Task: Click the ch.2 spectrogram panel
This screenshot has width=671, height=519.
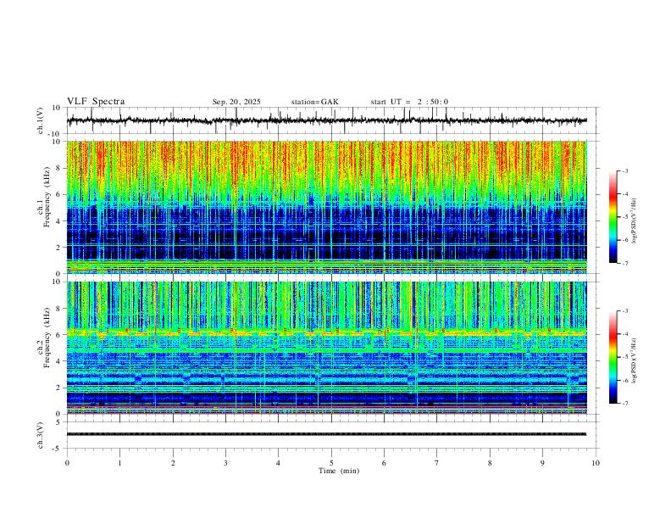Action: tap(326, 348)
